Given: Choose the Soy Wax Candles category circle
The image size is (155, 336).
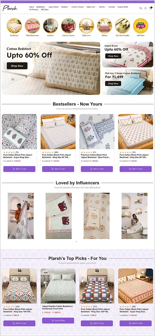Looking at the screenshot, I should (122, 26).
